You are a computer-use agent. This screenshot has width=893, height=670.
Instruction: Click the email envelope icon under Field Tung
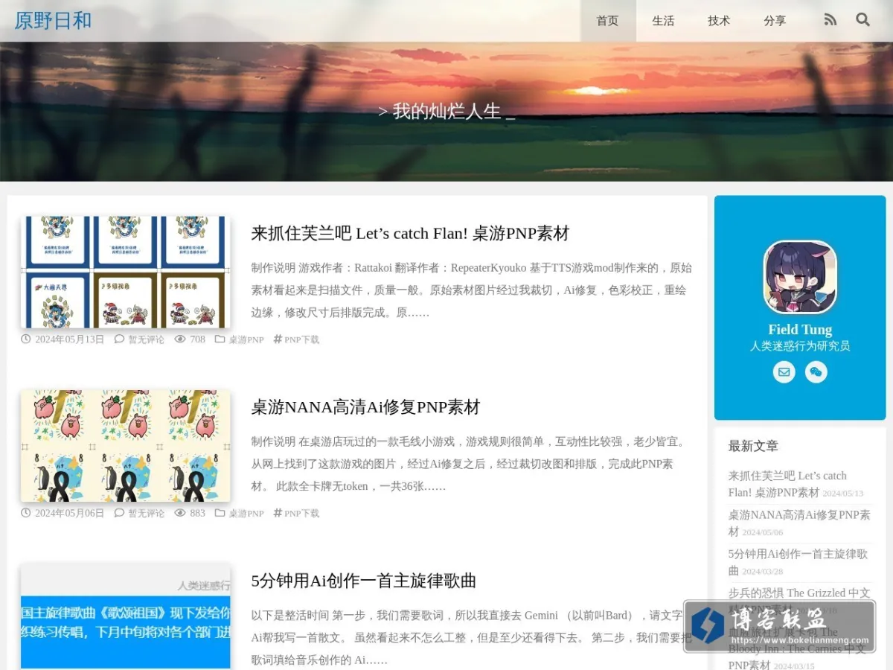[784, 372]
